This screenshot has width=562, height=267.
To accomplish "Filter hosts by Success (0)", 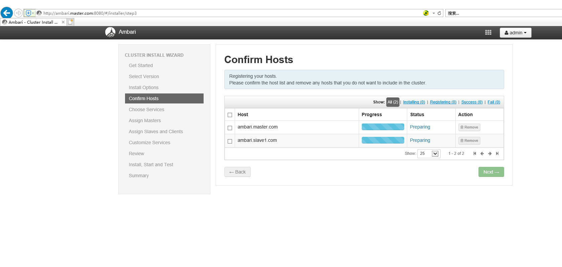I will click(472, 102).
